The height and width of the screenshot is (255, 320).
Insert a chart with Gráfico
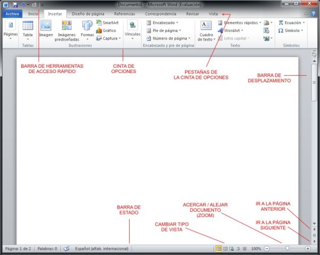(x=106, y=30)
